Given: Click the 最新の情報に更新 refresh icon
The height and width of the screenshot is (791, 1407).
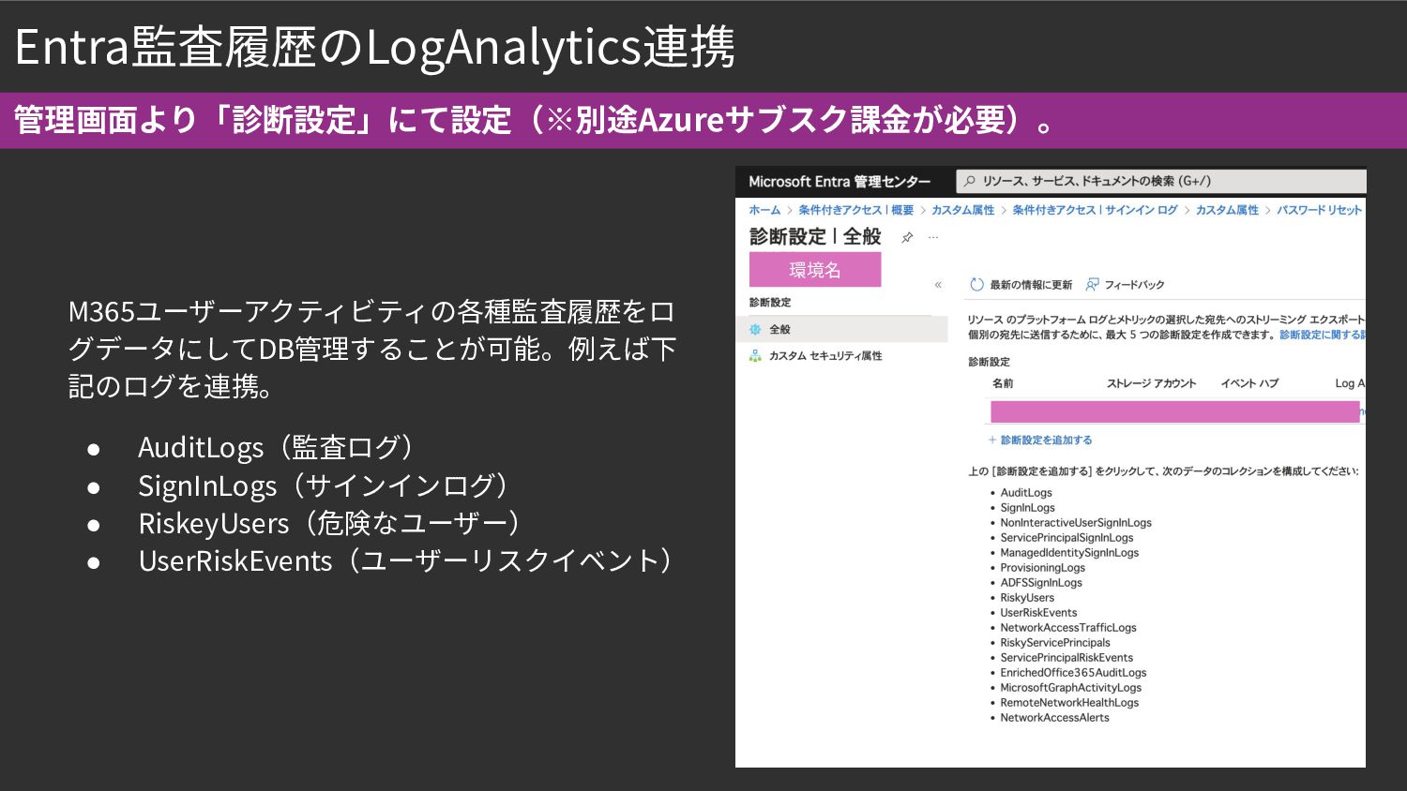Looking at the screenshot, I should pos(976,285).
